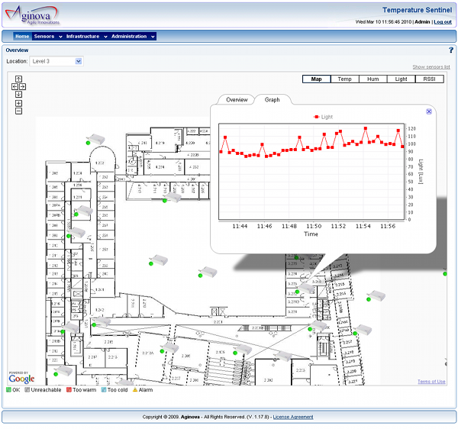Switch map overlay to Hum view

coord(372,79)
